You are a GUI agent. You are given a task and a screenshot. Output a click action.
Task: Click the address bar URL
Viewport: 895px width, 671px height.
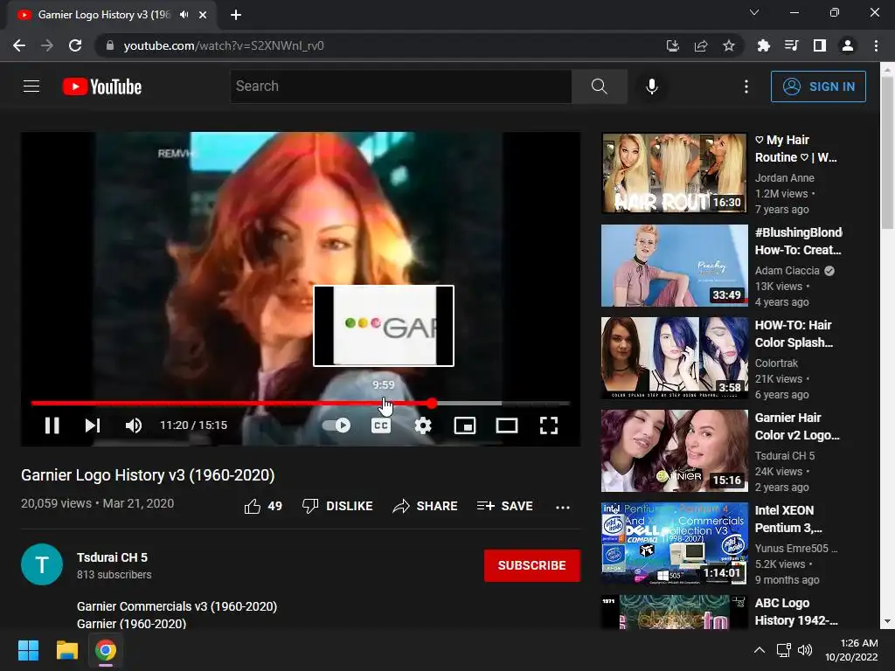(224, 45)
